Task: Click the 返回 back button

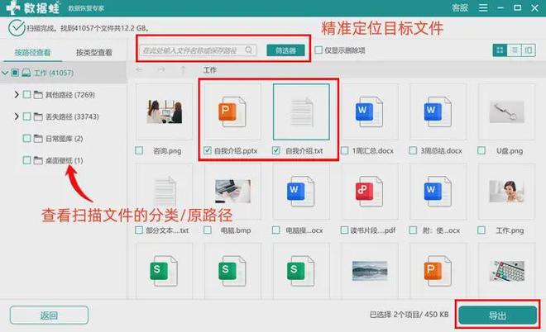Action: pyautogui.click(x=49, y=315)
